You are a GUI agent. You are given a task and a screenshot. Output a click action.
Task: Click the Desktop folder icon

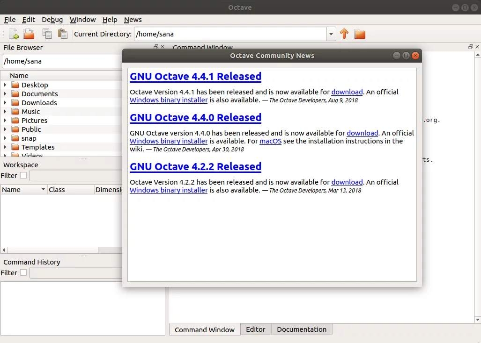pos(15,85)
